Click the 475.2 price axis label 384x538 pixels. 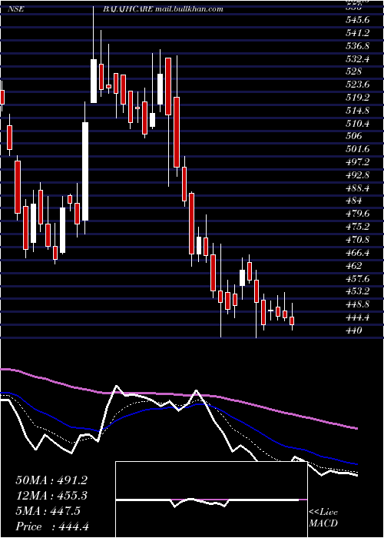pos(358,227)
